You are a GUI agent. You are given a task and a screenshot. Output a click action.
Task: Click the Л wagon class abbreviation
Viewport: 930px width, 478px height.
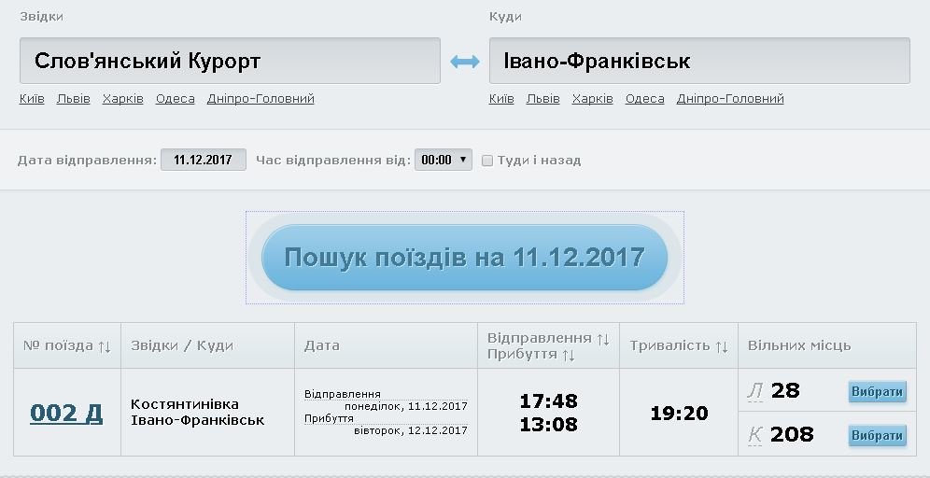coord(755,391)
